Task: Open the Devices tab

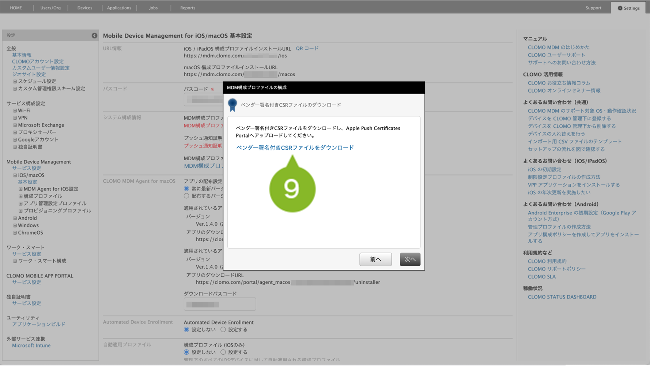Action: coord(85,8)
